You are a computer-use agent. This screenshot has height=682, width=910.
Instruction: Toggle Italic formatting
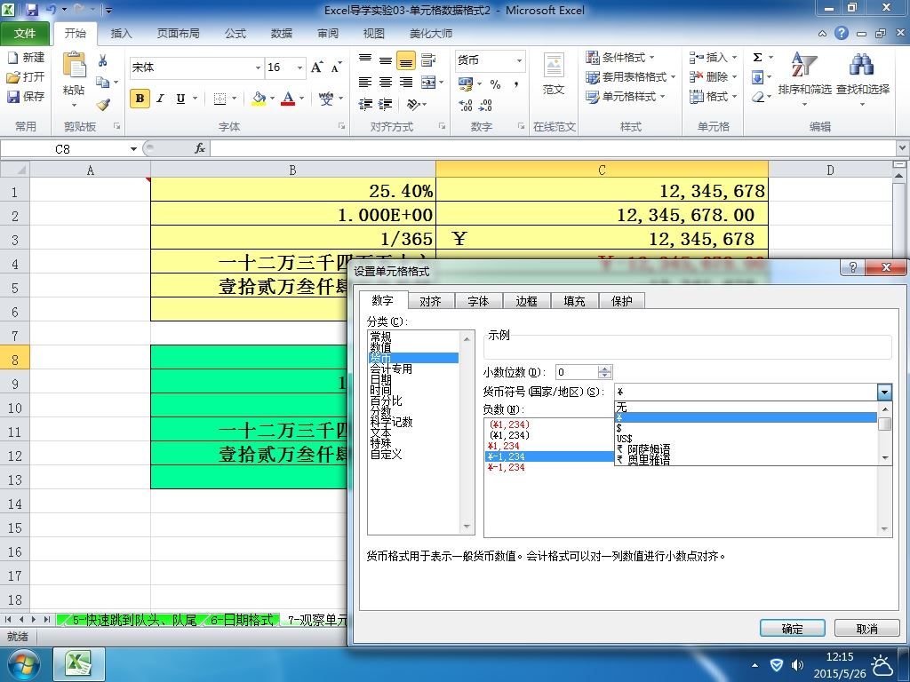(161, 99)
